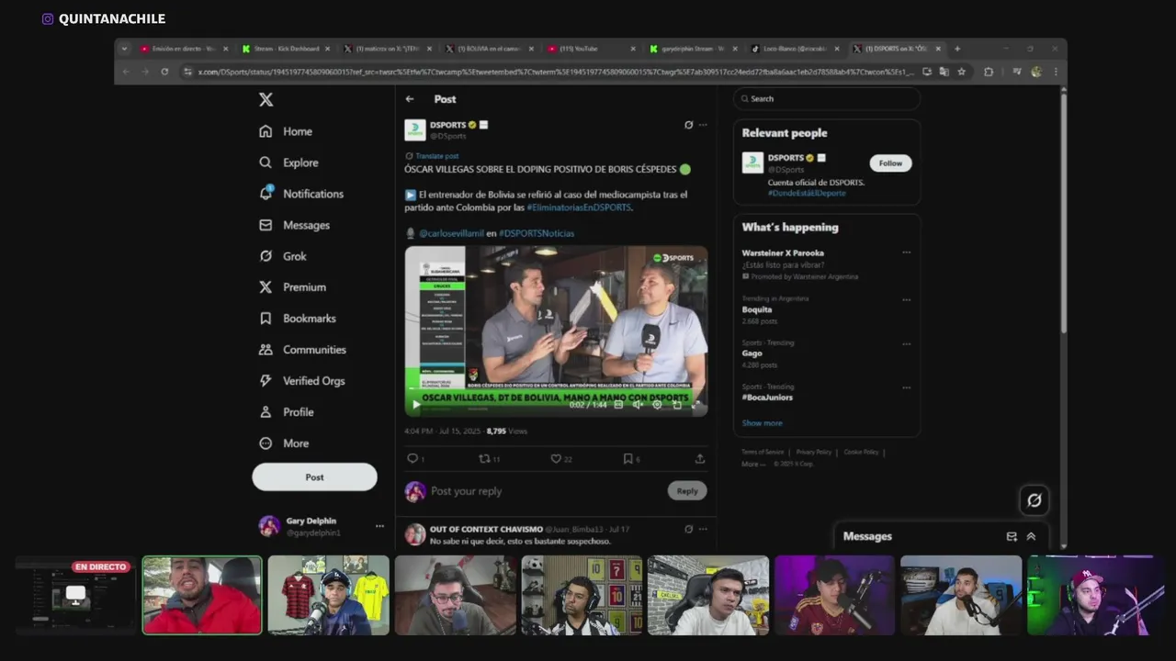Toggle video captions icon
Screen dimensions: 1176x661
618,404
